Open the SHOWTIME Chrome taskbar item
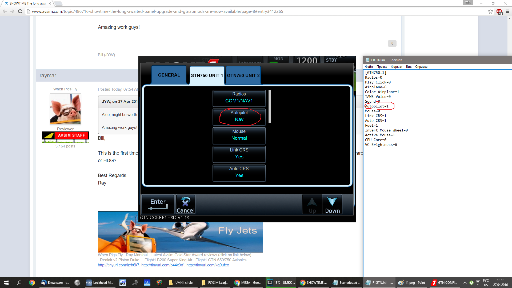This screenshot has width=512, height=288. 314,283
